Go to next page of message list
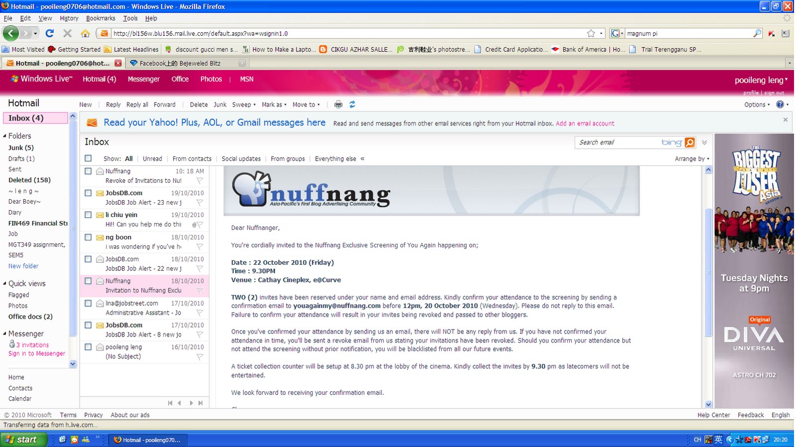Image resolution: width=796 pixels, height=447 pixels. (191, 403)
